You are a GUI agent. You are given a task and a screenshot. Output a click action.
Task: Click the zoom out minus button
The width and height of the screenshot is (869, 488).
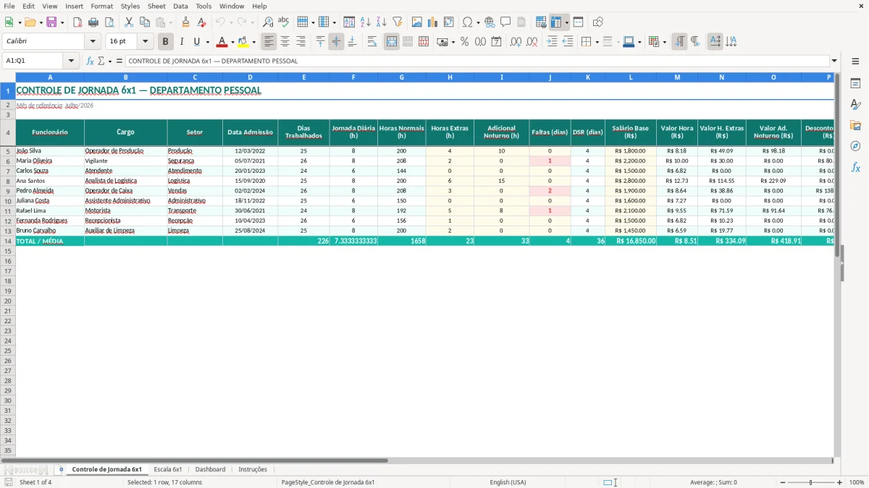(782, 482)
